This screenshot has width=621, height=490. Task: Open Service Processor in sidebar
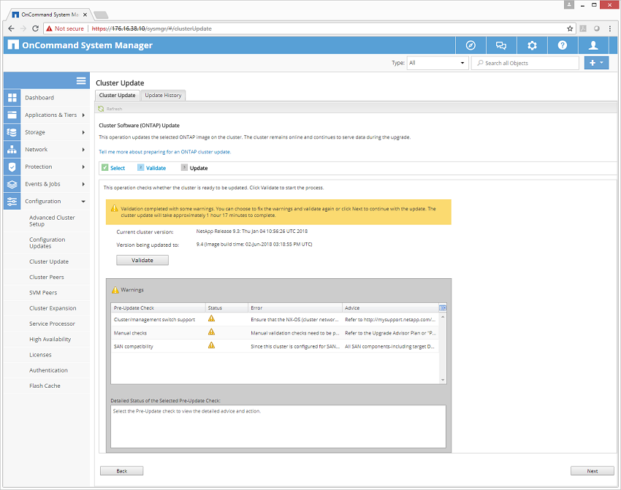52,324
